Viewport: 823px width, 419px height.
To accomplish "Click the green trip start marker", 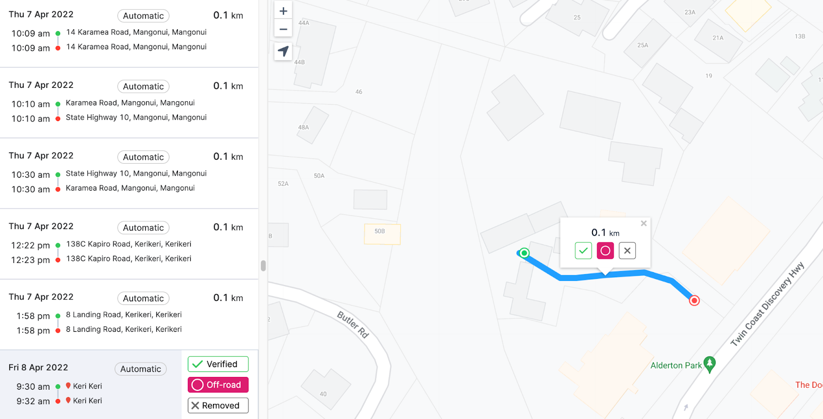I will tap(524, 253).
